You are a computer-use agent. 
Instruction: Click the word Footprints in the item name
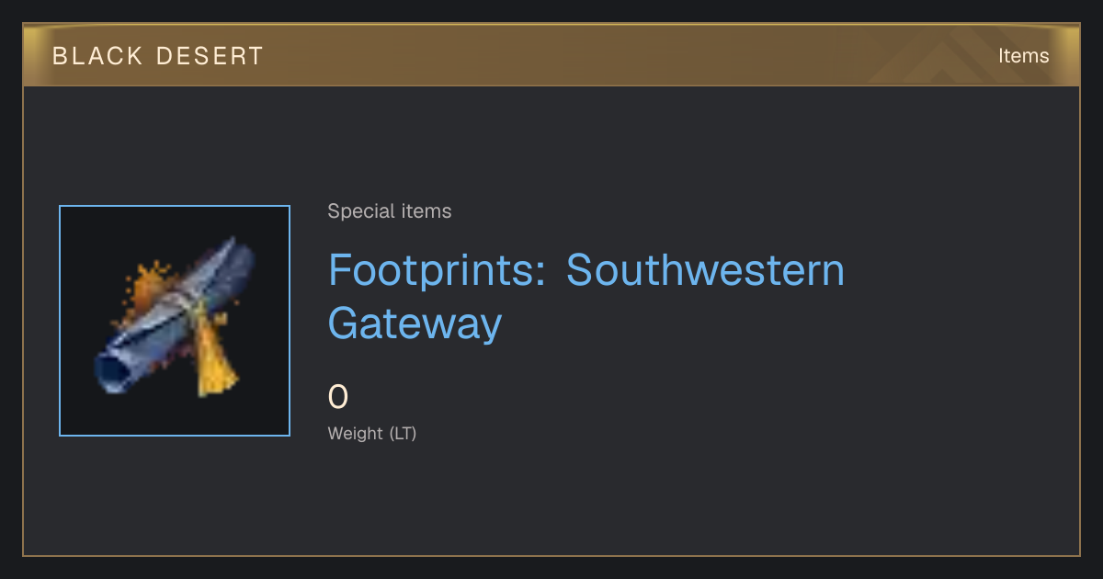point(439,270)
